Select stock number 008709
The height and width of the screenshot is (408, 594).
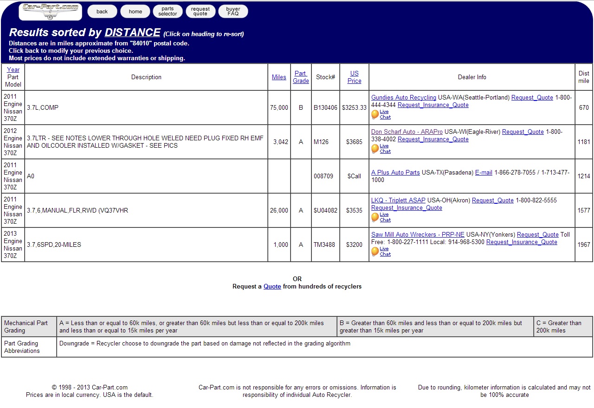[323, 176]
